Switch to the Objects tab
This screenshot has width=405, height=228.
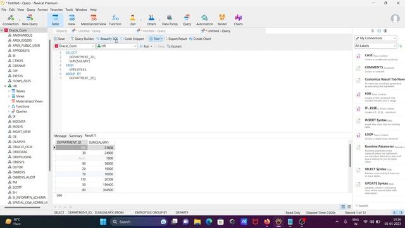[61, 31]
